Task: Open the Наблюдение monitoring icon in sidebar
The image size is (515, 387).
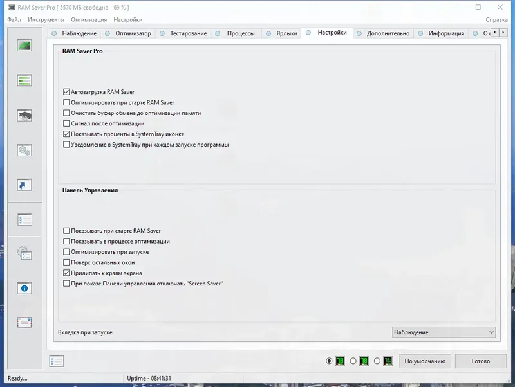Action: click(x=25, y=45)
